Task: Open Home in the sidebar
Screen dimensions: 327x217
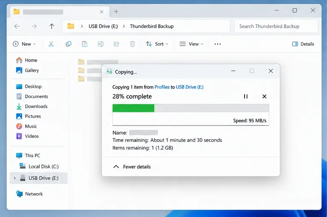Action: (27, 60)
